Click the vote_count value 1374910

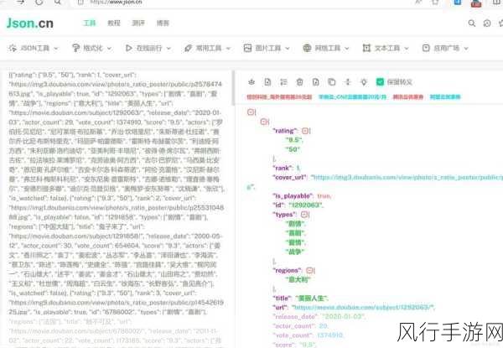pyautogui.click(x=330, y=335)
